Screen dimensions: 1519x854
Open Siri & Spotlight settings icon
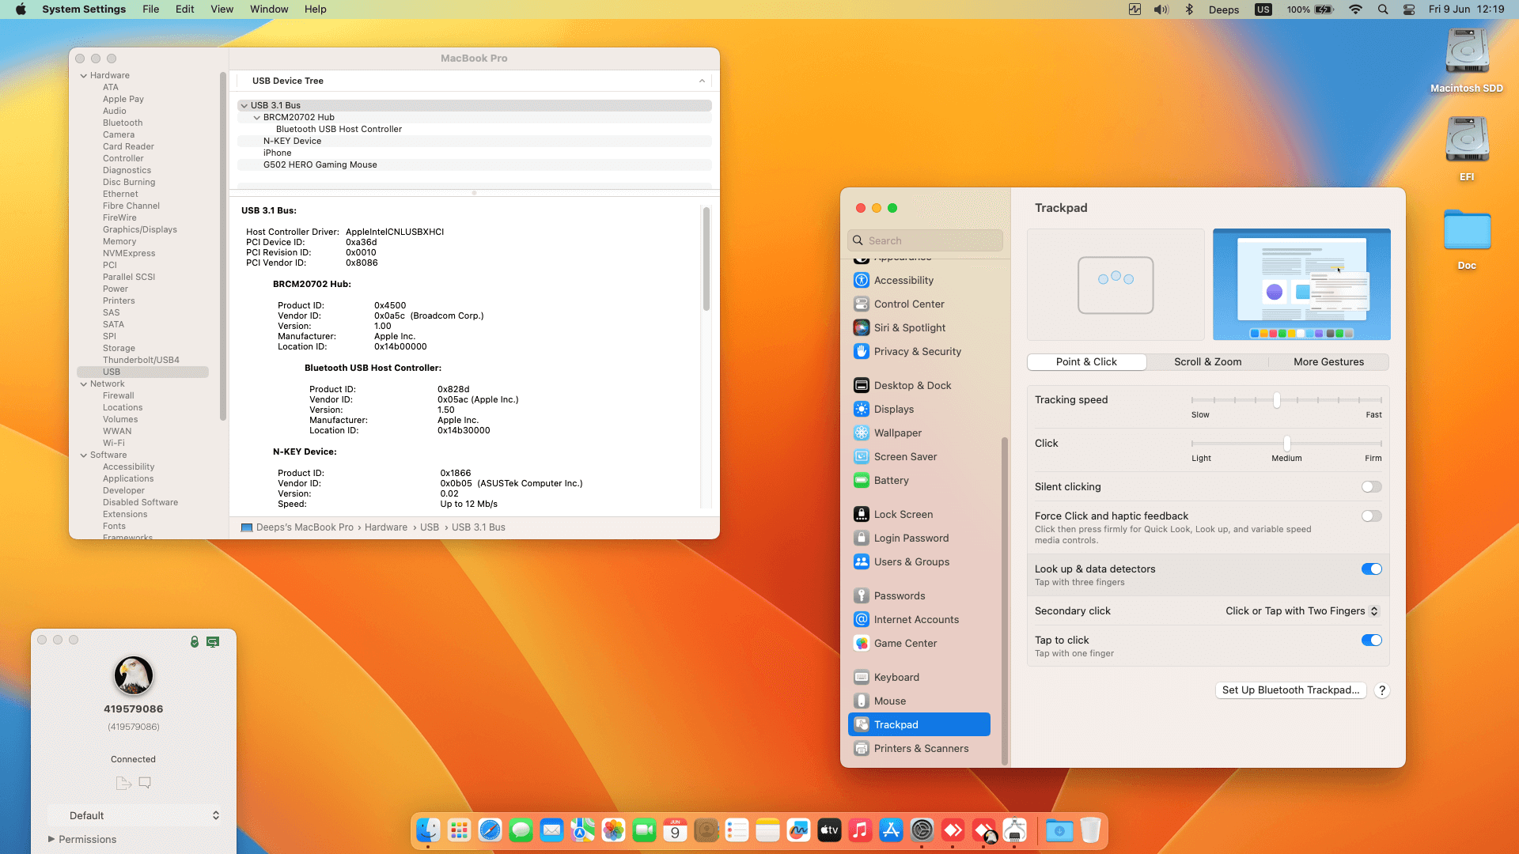862,327
